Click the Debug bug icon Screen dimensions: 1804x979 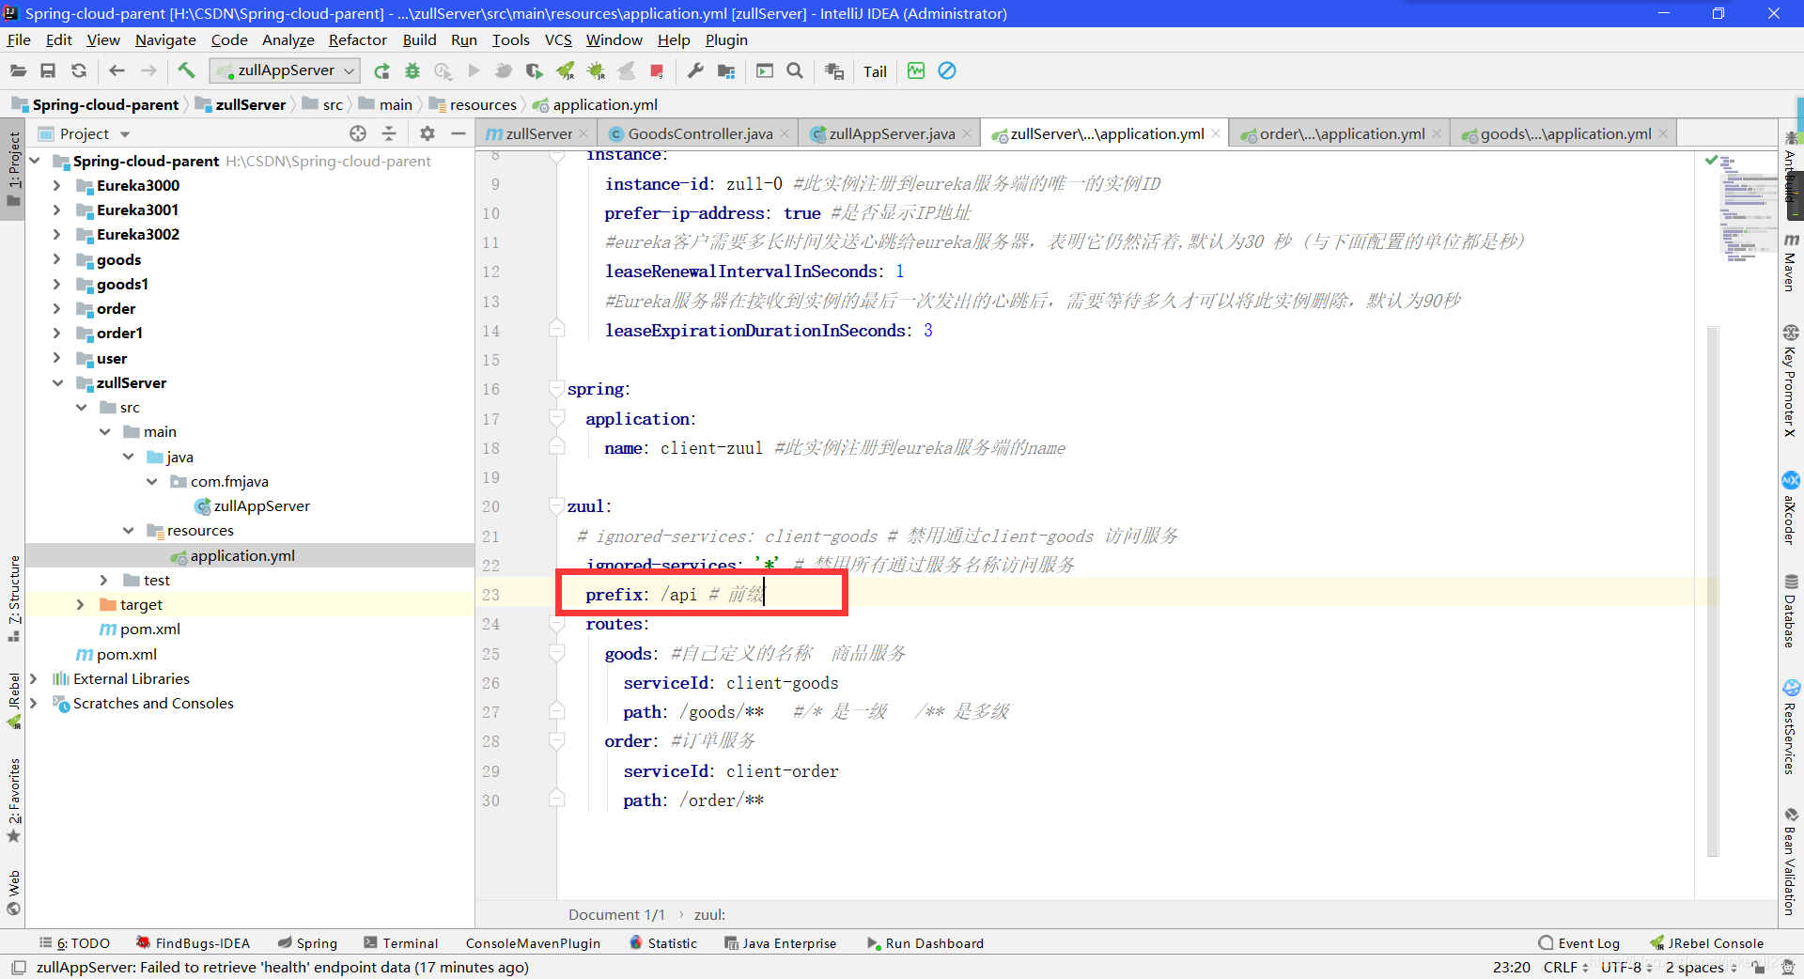pos(412,70)
